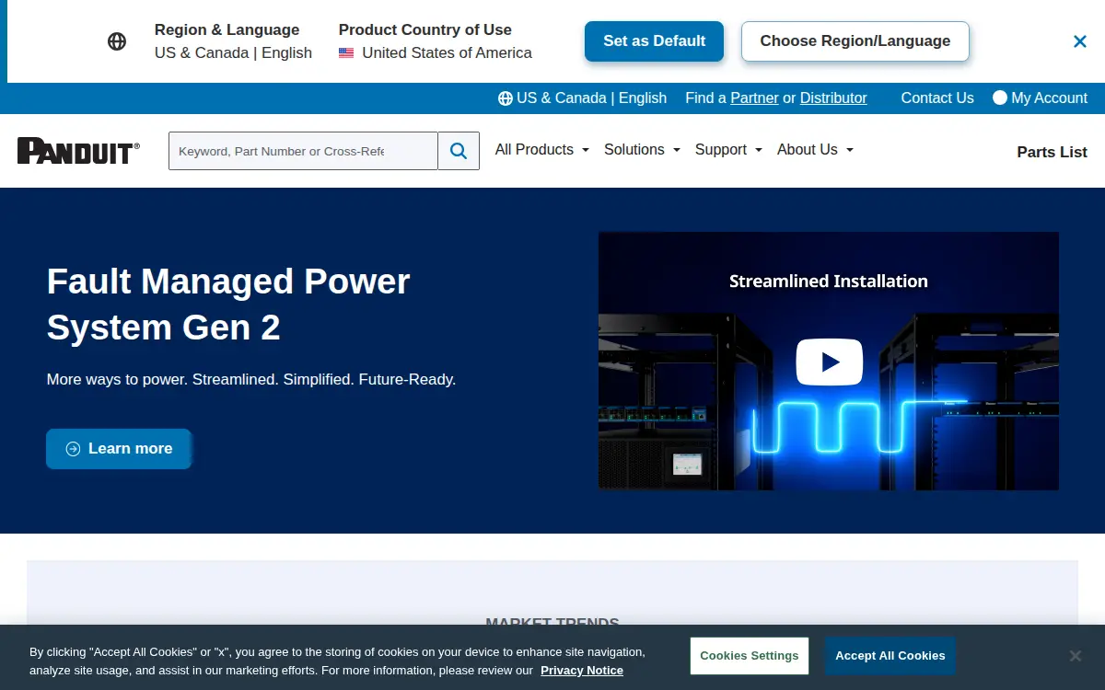Click the United States flag icon
1105x690 pixels.
click(x=346, y=53)
